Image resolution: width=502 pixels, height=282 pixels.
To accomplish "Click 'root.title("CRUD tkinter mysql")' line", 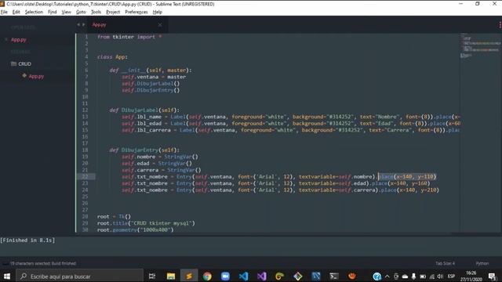I will click(x=146, y=223).
